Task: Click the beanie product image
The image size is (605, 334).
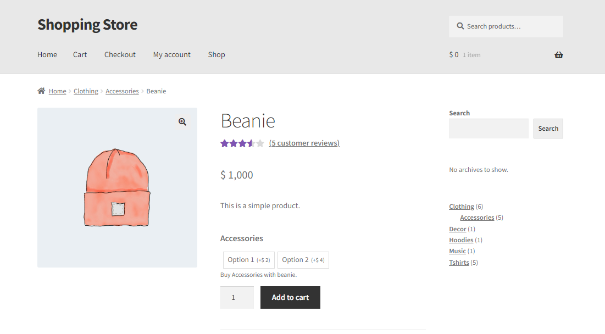Action: point(117,187)
